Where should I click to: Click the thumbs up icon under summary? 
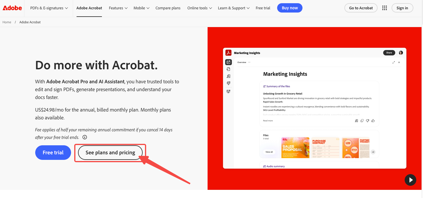[x=373, y=121]
